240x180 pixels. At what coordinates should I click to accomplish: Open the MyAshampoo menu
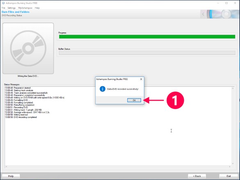(x=25, y=8)
